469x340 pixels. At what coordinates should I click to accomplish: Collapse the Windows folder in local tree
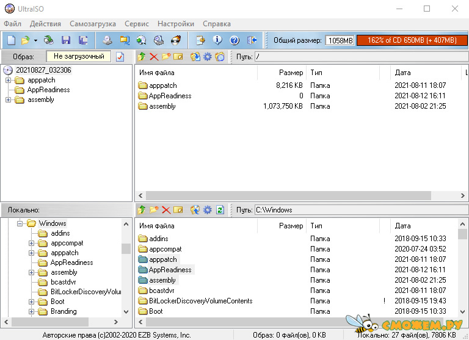20,223
